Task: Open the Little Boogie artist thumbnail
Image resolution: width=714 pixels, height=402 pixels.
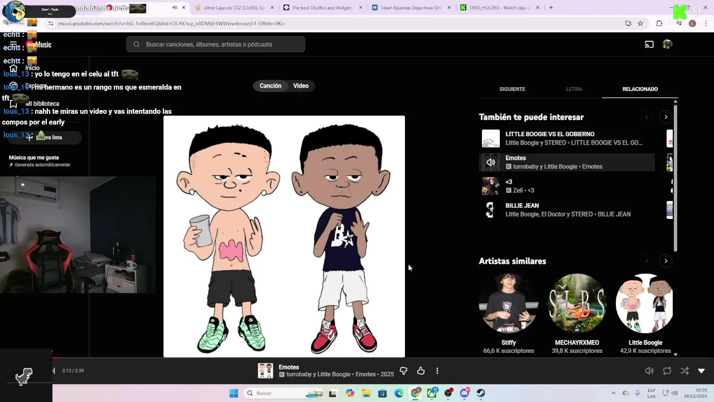Action: pos(644,303)
